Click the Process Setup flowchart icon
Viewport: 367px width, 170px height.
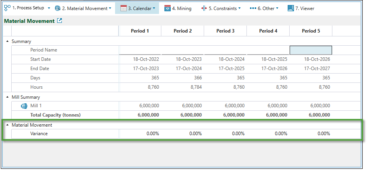pos(7,8)
